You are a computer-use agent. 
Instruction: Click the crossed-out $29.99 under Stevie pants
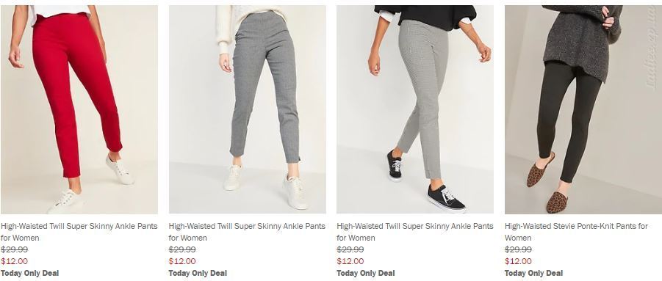[519, 249]
